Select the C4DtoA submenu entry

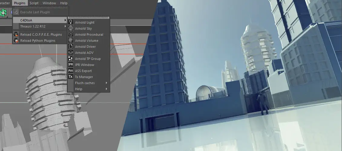click(40, 20)
